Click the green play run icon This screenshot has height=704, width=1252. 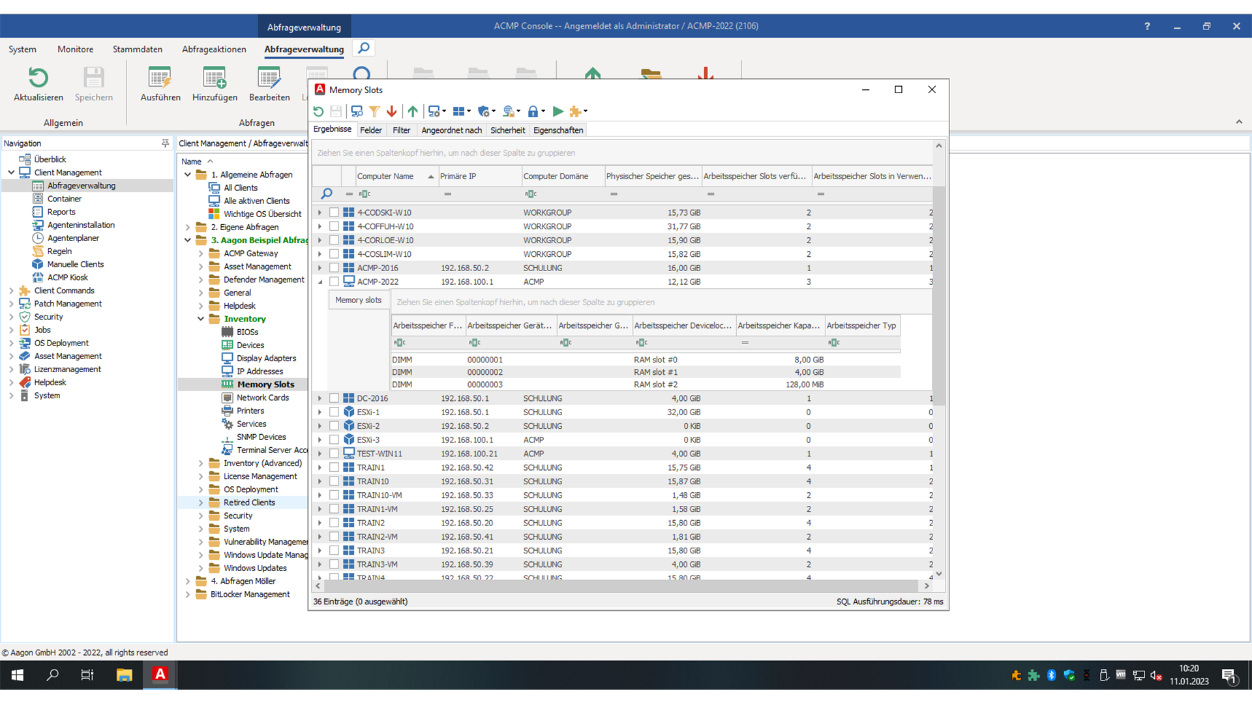pyautogui.click(x=558, y=111)
